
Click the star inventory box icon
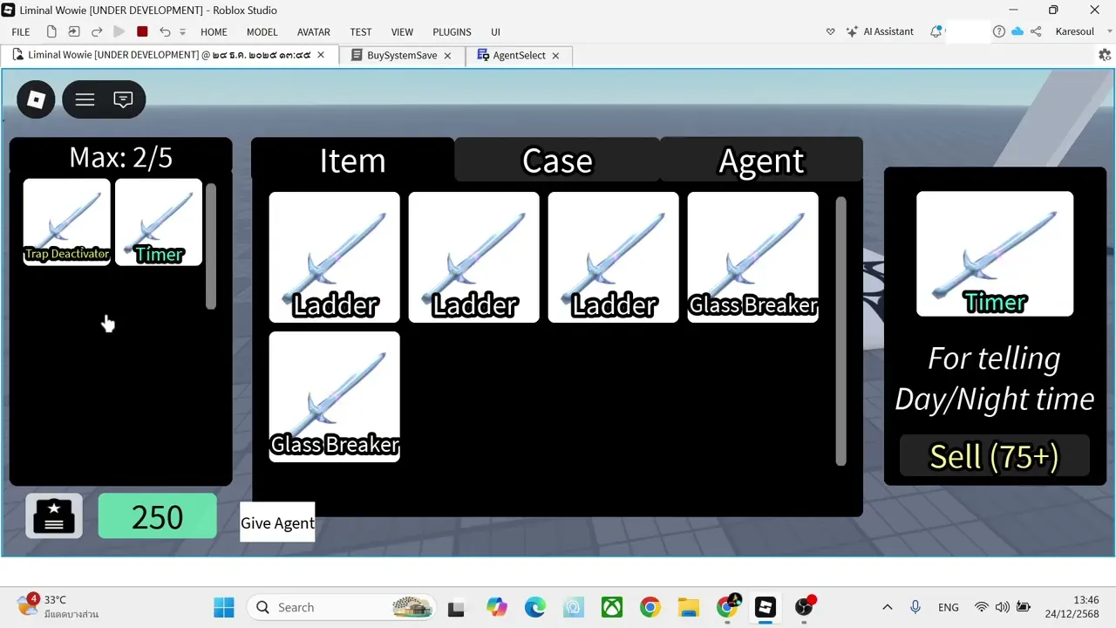[x=54, y=516]
